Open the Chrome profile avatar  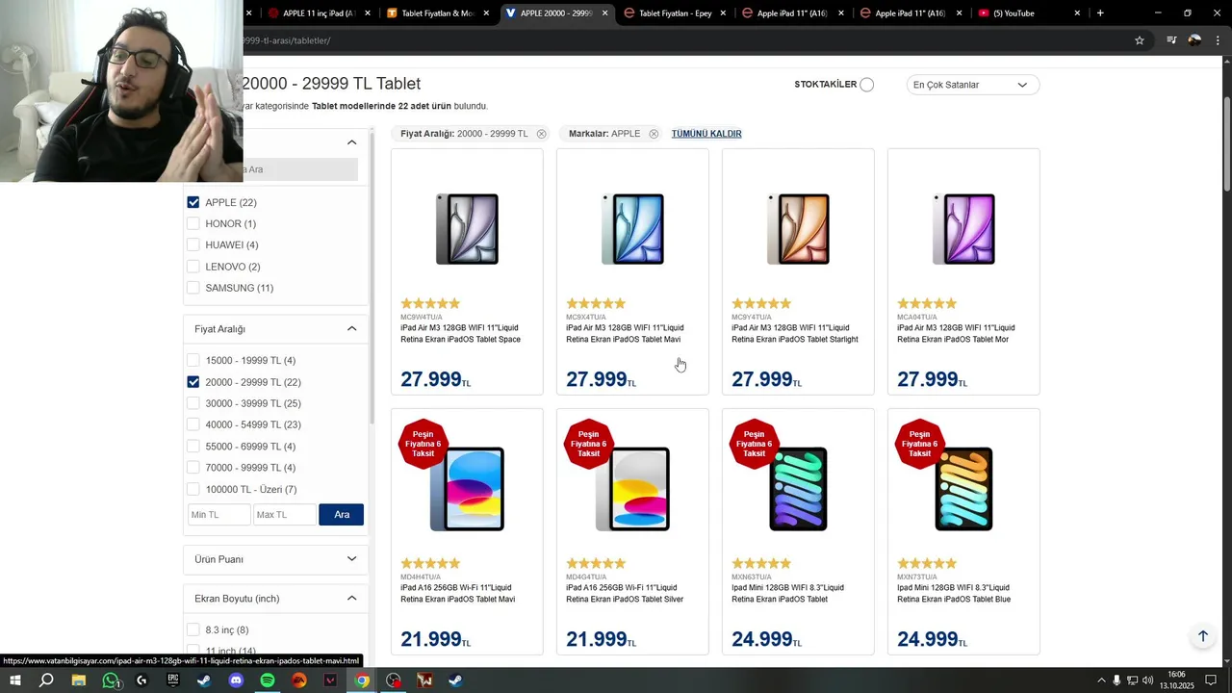point(1194,40)
